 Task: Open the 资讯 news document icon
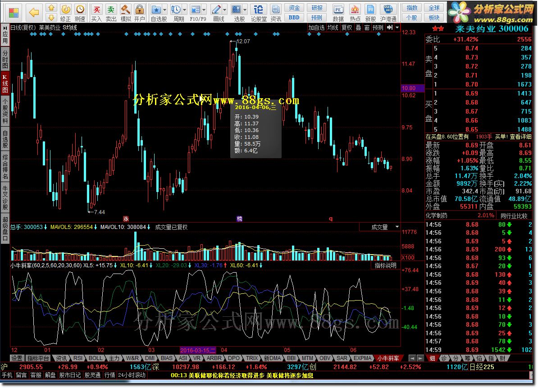275,13
